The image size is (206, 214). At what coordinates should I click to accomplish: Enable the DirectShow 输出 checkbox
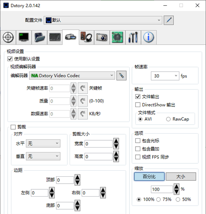pyautogui.click(x=138, y=105)
